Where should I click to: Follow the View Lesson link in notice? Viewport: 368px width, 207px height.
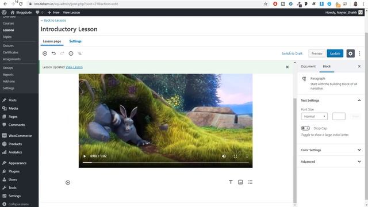(x=74, y=67)
